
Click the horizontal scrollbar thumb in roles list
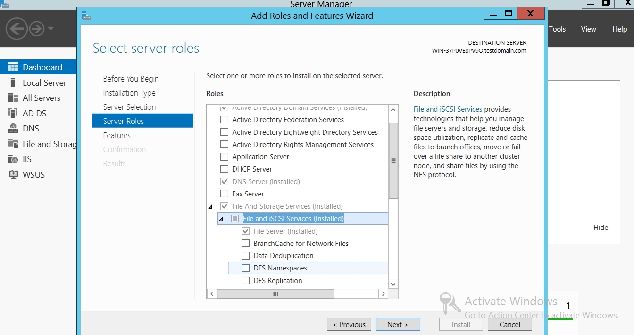pyautogui.click(x=275, y=294)
